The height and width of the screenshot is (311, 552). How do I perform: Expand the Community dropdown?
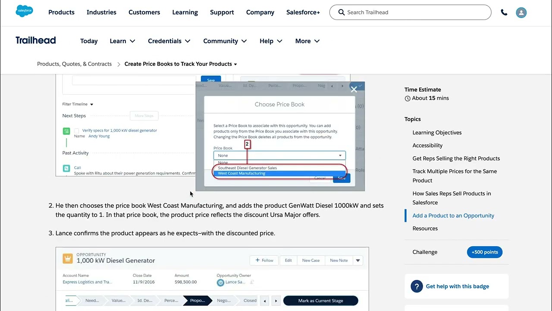click(x=225, y=41)
